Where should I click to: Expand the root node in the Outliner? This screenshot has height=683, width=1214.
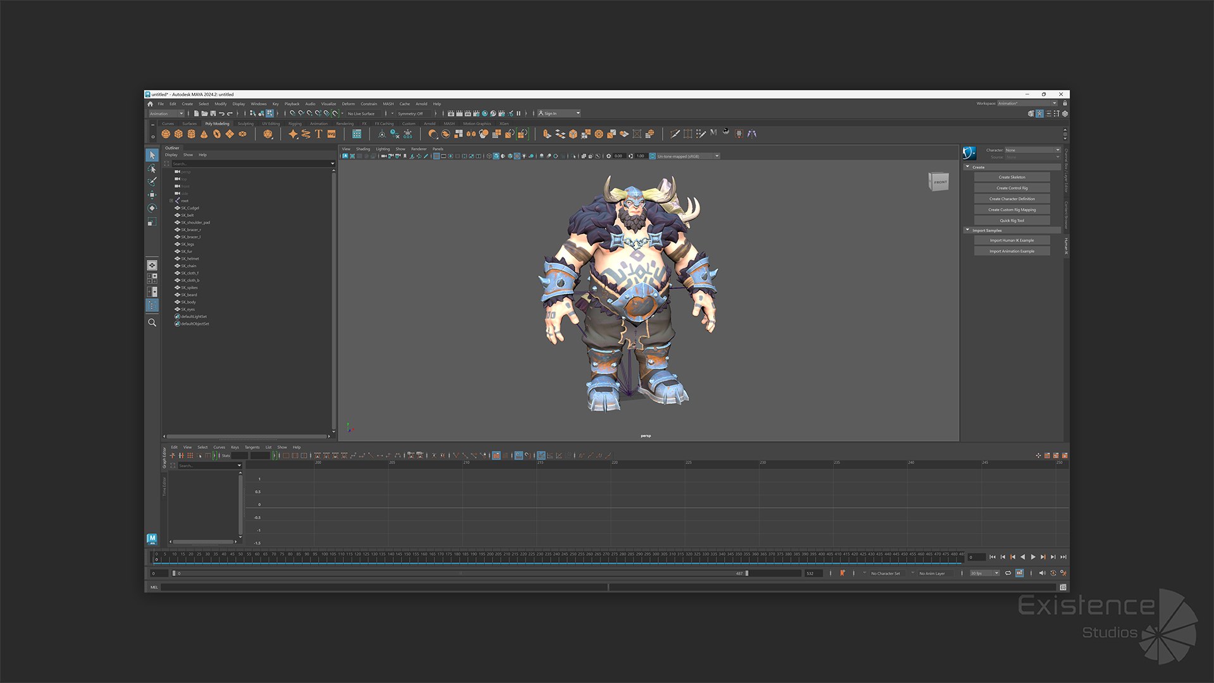tap(171, 201)
